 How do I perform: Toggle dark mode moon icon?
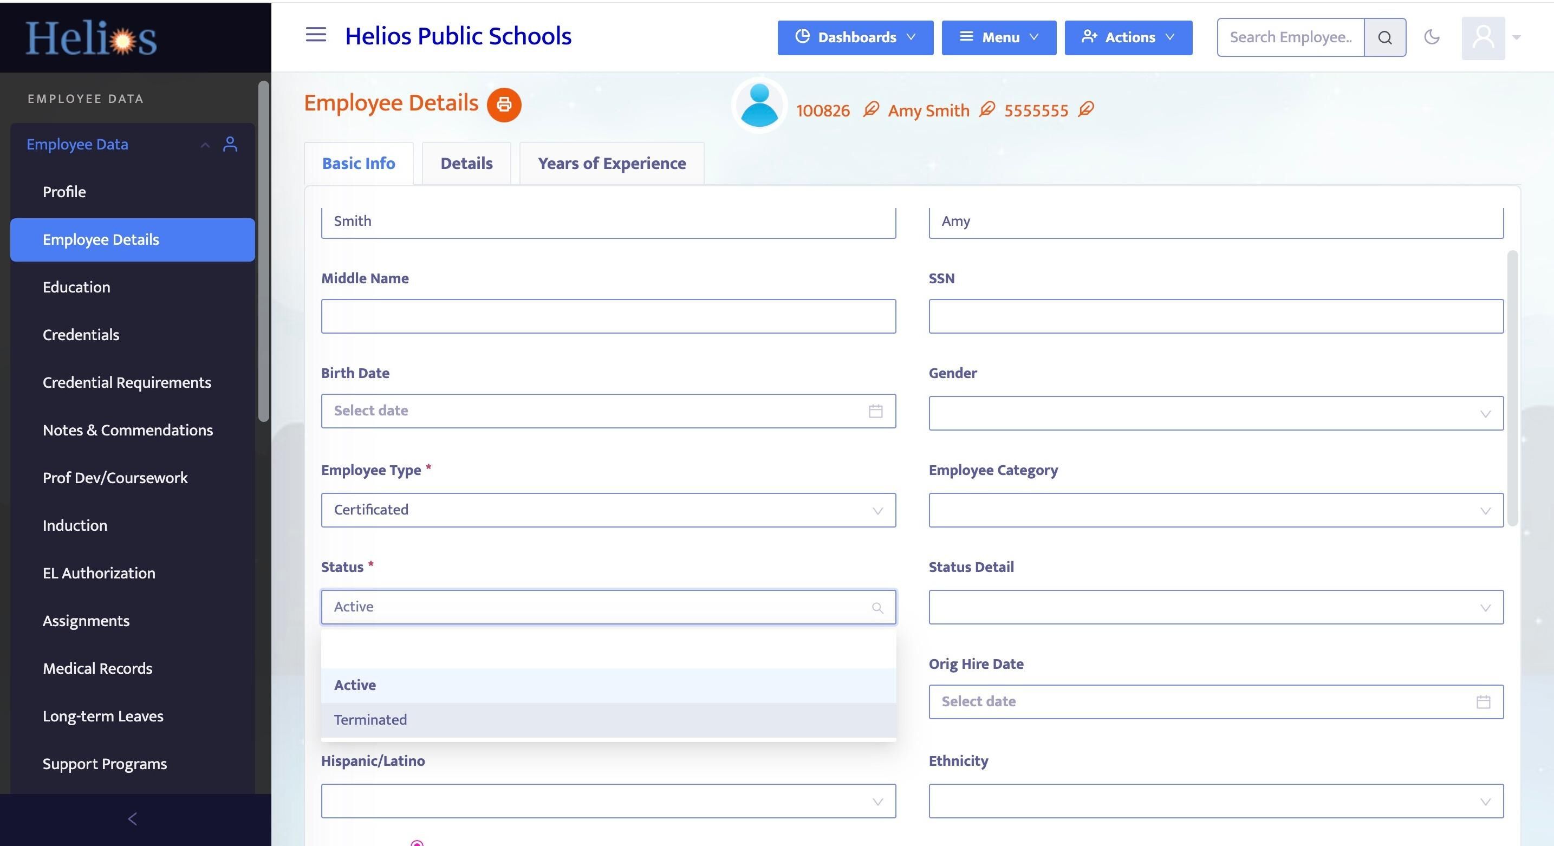[1432, 37]
